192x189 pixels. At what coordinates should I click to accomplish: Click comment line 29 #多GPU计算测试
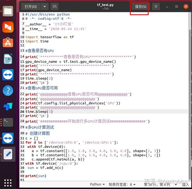[40, 127]
